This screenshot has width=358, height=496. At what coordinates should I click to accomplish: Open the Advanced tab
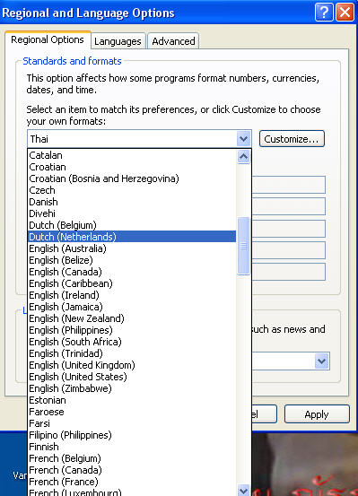click(x=173, y=41)
